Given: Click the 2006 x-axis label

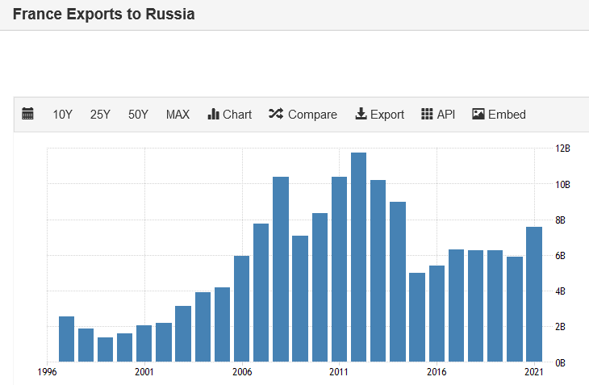Looking at the screenshot, I should click(x=242, y=372).
